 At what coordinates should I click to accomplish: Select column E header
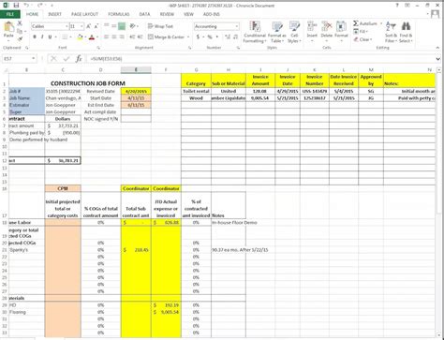click(136, 69)
